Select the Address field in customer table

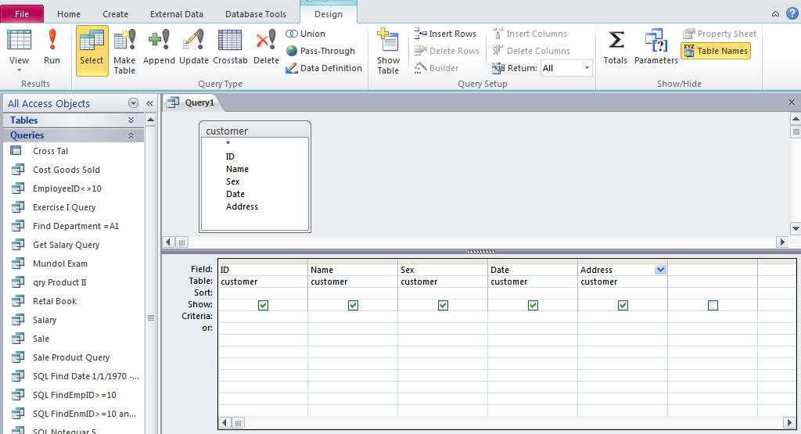(x=242, y=206)
